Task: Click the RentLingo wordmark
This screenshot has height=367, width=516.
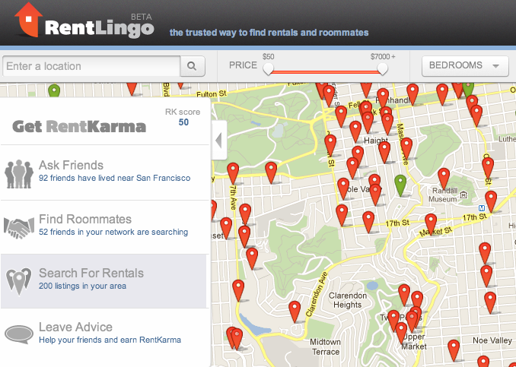Action: tap(99, 28)
